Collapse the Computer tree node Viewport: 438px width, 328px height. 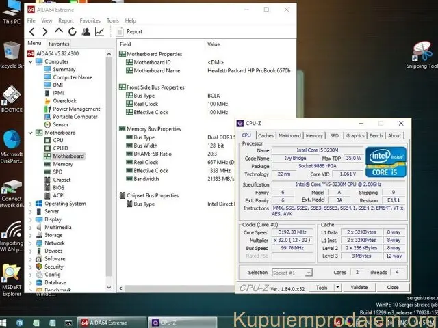coord(31,61)
